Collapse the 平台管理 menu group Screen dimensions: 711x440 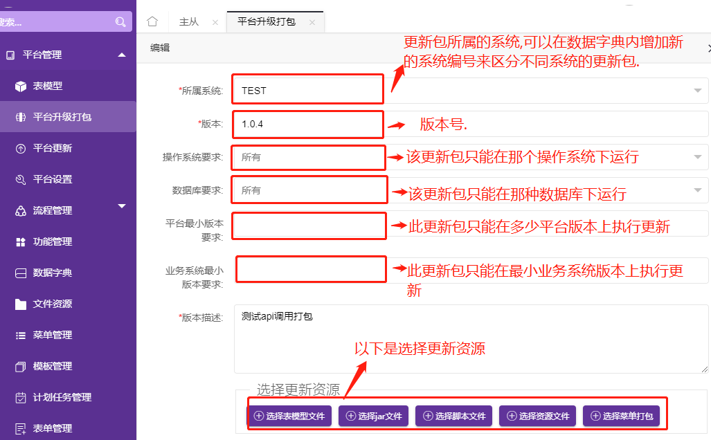point(122,55)
